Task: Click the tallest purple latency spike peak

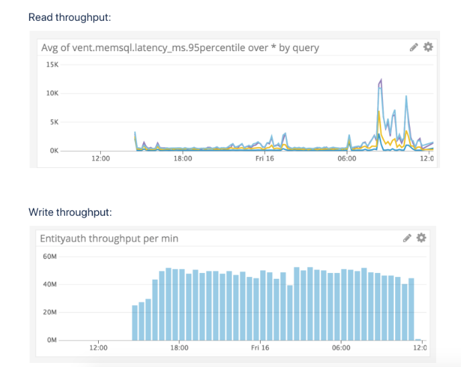Action: pyautogui.click(x=381, y=79)
